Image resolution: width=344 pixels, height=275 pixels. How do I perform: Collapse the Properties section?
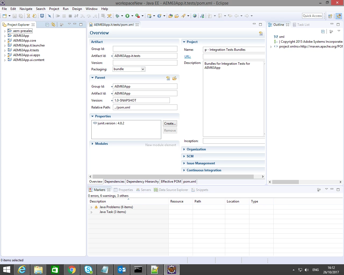pyautogui.click(x=92, y=116)
